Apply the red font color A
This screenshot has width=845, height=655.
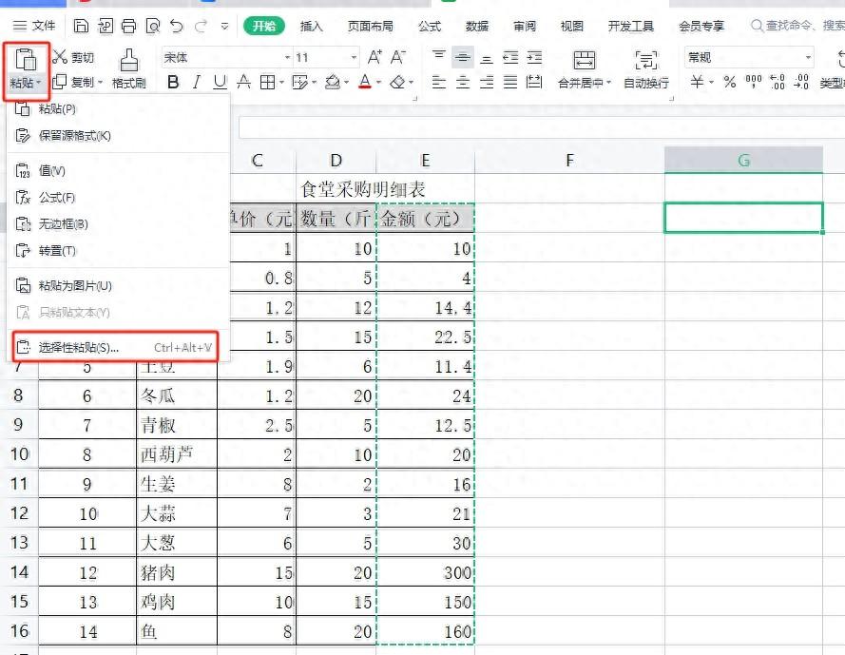pos(365,82)
